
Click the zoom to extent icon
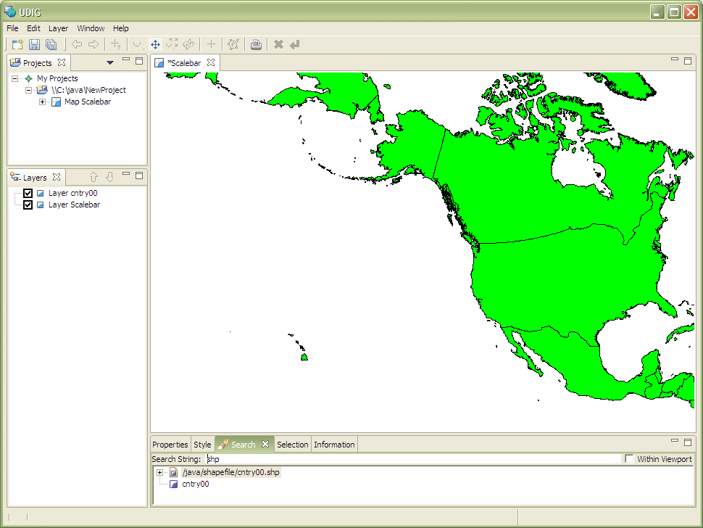172,45
